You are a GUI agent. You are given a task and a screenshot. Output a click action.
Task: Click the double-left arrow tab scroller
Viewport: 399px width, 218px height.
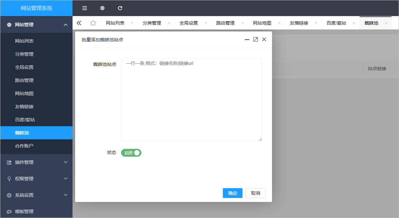coord(79,23)
